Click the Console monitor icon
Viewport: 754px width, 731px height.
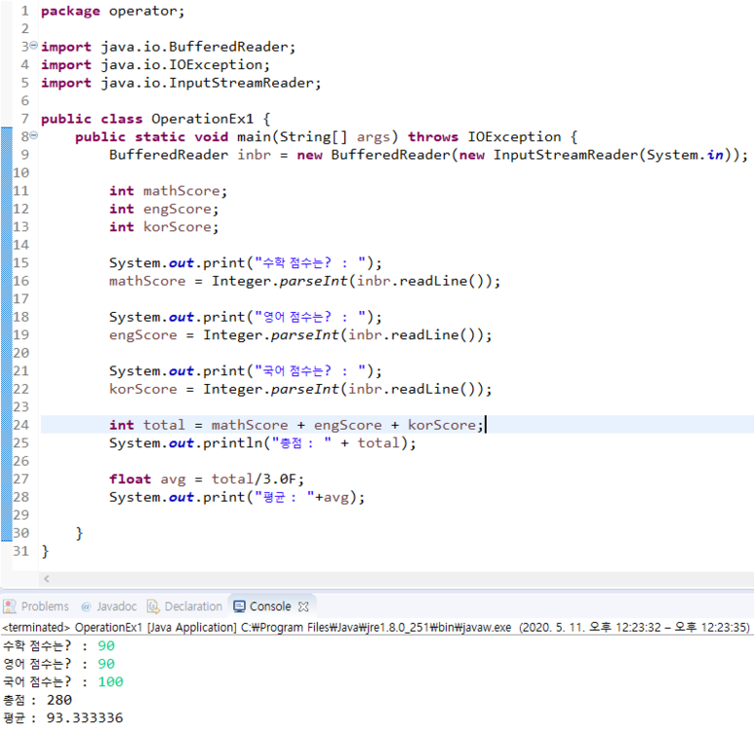[239, 606]
